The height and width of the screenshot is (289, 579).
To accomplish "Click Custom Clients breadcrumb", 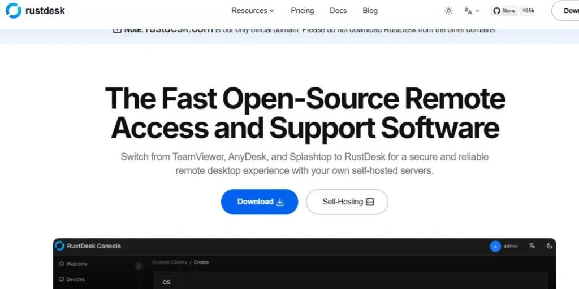I will (x=170, y=262).
